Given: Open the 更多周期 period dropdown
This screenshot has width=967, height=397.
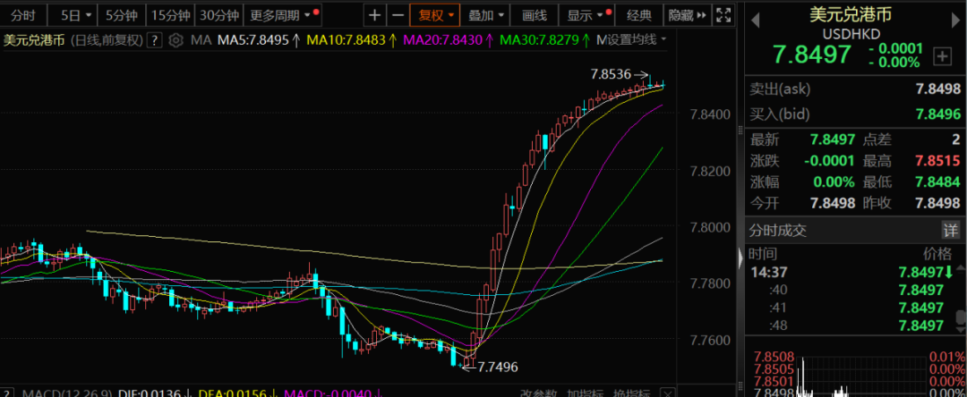Looking at the screenshot, I should pyautogui.click(x=283, y=15).
